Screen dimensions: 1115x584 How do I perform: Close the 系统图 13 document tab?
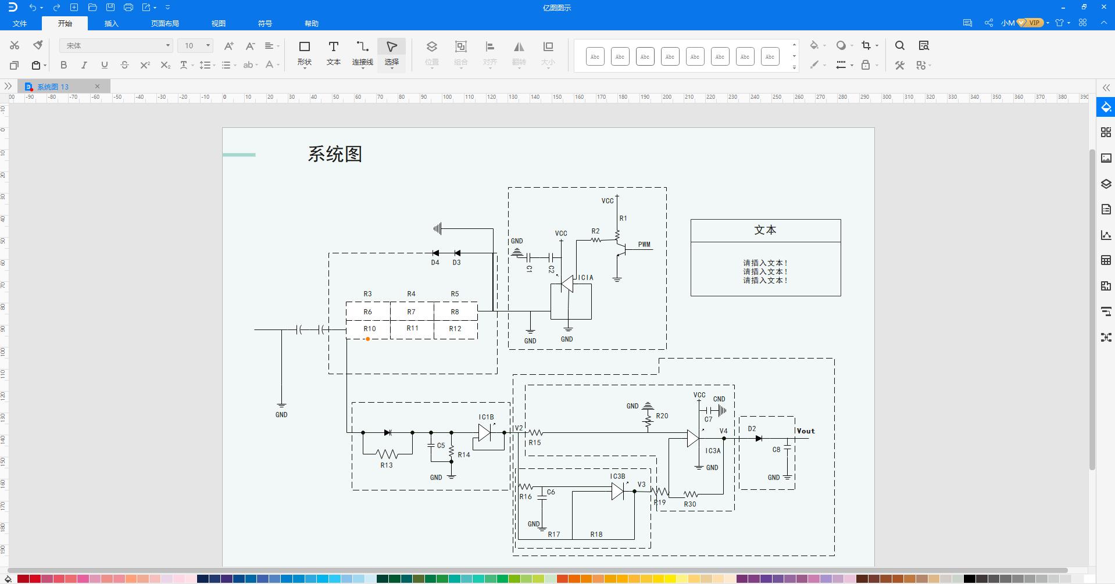[97, 86]
